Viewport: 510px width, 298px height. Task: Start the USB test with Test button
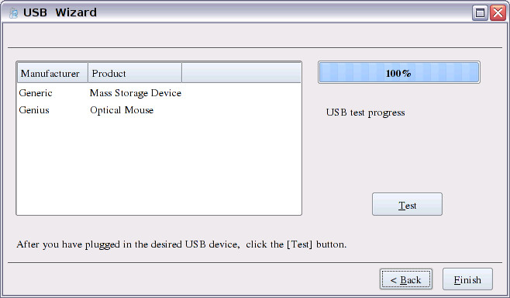[407, 204]
